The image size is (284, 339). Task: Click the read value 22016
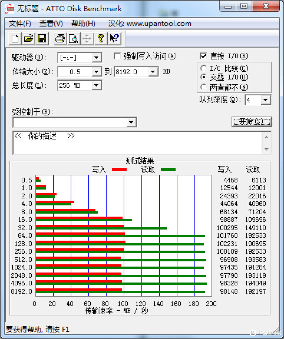tap(257, 196)
